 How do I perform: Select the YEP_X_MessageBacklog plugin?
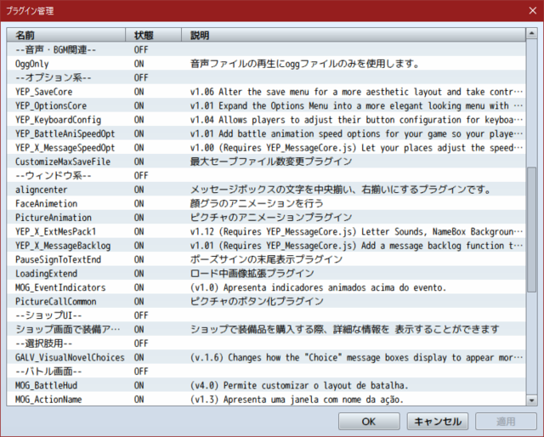pos(266,246)
